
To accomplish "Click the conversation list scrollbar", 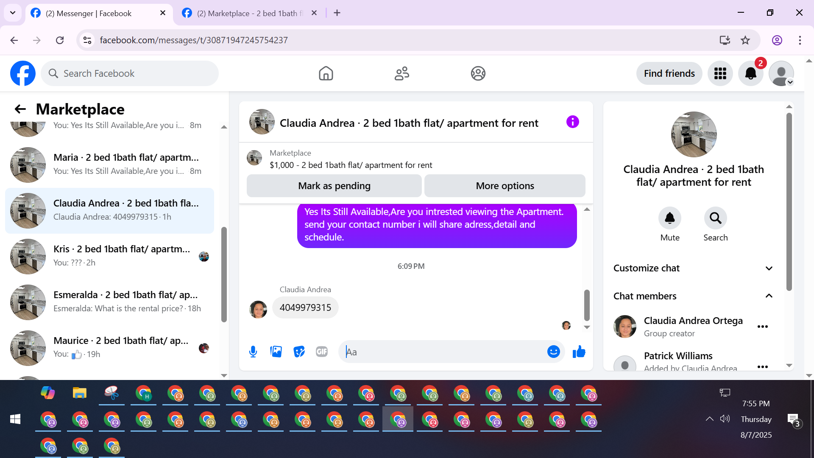I will [224, 275].
